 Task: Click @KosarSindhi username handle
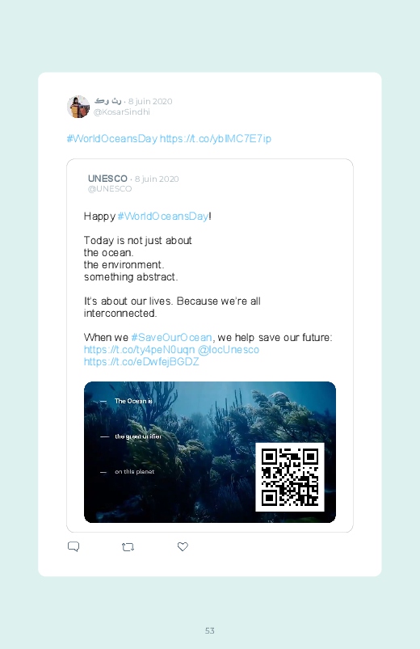122,112
